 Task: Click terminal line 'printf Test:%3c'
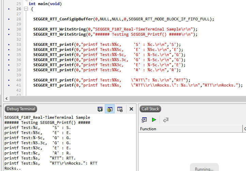click(38, 148)
